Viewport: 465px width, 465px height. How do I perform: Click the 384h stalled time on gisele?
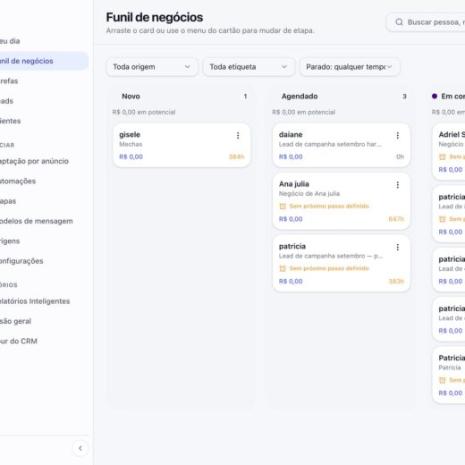pyautogui.click(x=236, y=156)
